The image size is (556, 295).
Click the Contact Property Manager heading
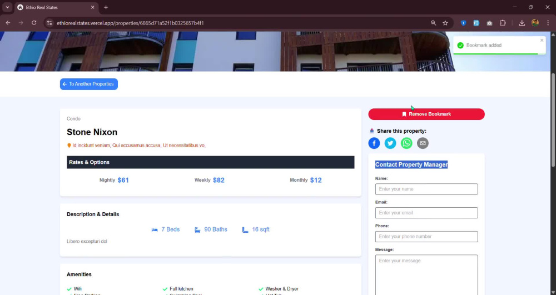tap(411, 164)
